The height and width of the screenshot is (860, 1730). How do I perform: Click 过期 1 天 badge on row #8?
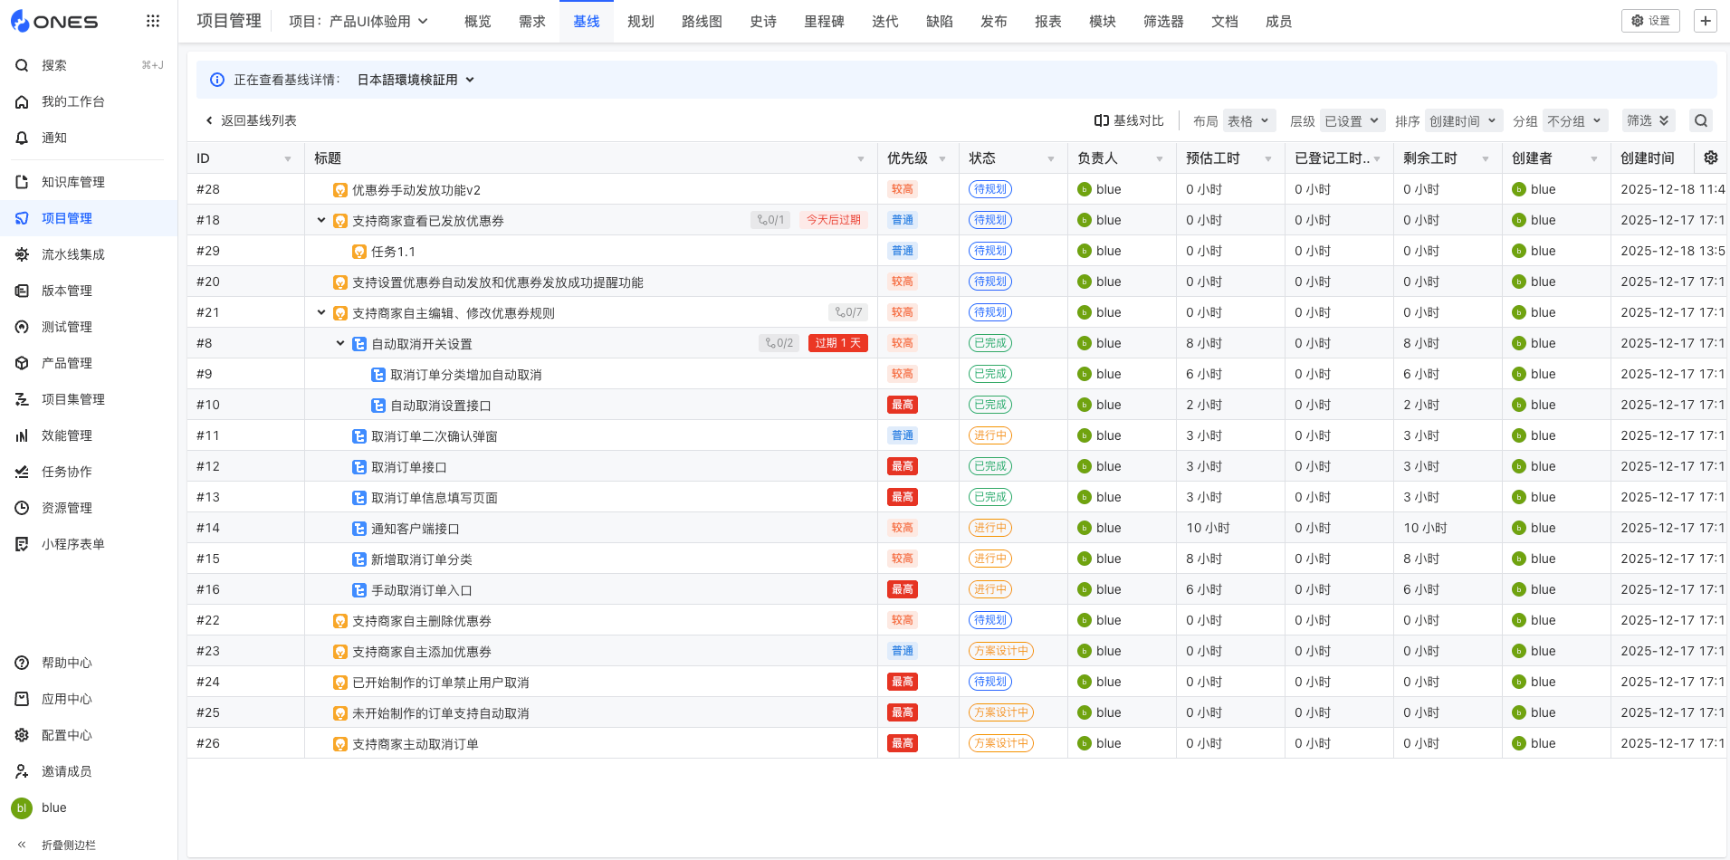[x=837, y=343]
